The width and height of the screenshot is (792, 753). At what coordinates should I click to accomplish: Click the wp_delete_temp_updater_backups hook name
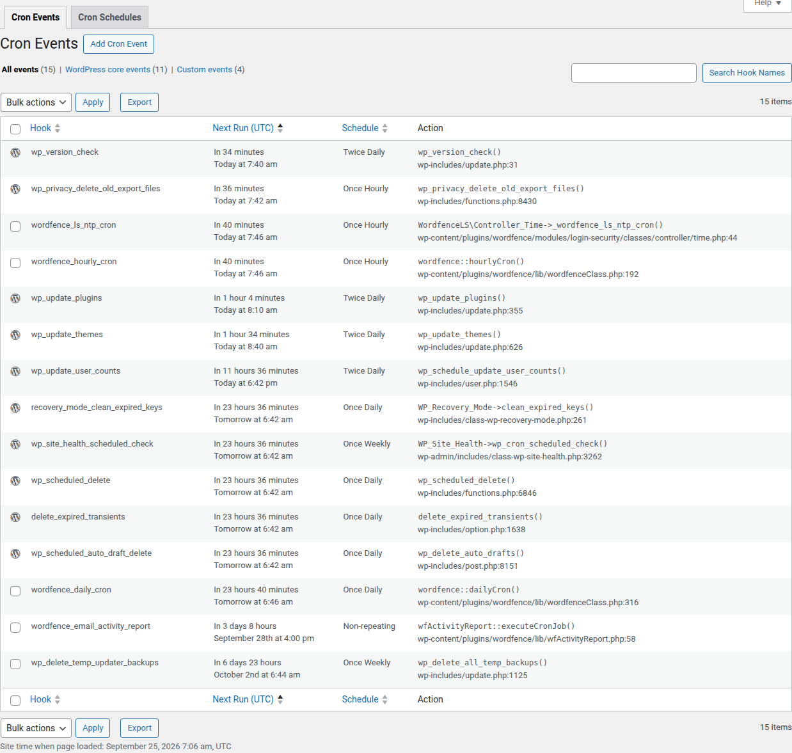(95, 663)
